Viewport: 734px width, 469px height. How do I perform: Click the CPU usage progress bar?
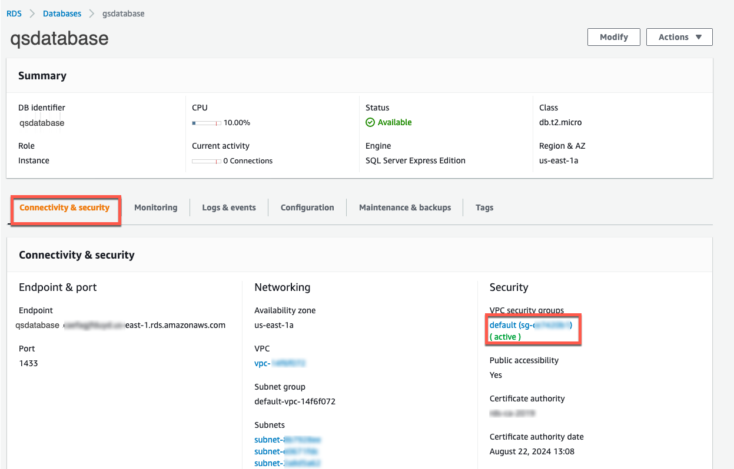point(206,123)
